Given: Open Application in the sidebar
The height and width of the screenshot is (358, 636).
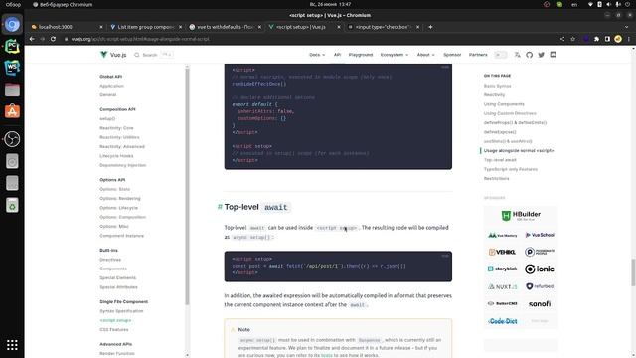Looking at the screenshot, I should pos(111,86).
